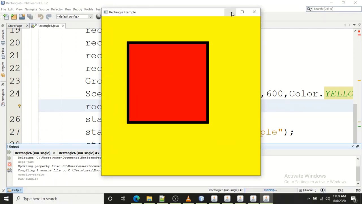Select the Rectangle6 (run-single) output tab
362x204 pixels.
pos(33,153)
